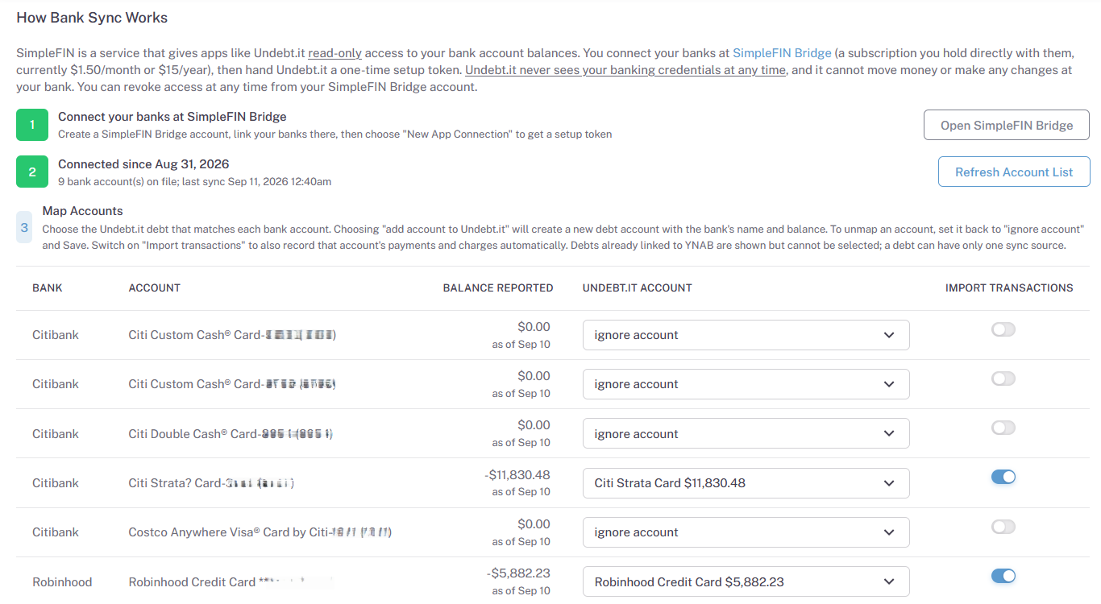Enable import transactions for Costco Anywhere Visa
Image resolution: width=1101 pixels, height=604 pixels.
pyautogui.click(x=1003, y=527)
